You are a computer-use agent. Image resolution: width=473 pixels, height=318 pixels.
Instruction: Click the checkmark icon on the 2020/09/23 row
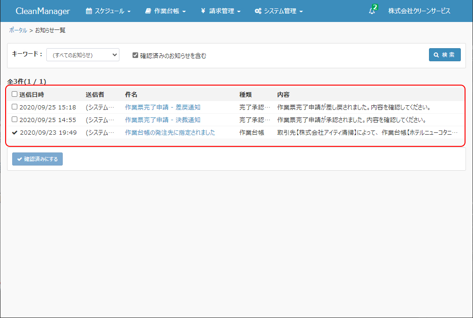tap(15, 133)
